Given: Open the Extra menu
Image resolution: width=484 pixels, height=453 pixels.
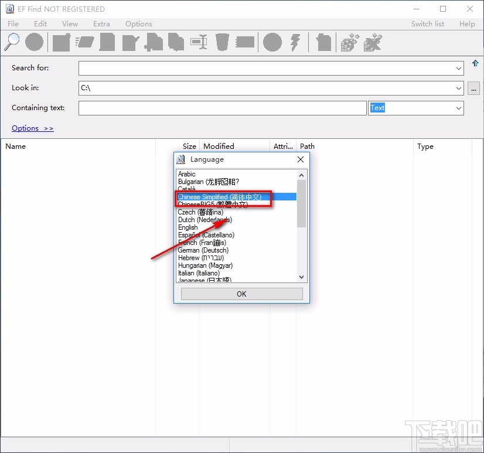Looking at the screenshot, I should coord(101,24).
